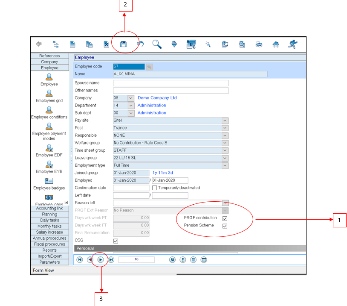Expand the Employment type dropdown
This screenshot has height=306, width=347.
coord(225,165)
